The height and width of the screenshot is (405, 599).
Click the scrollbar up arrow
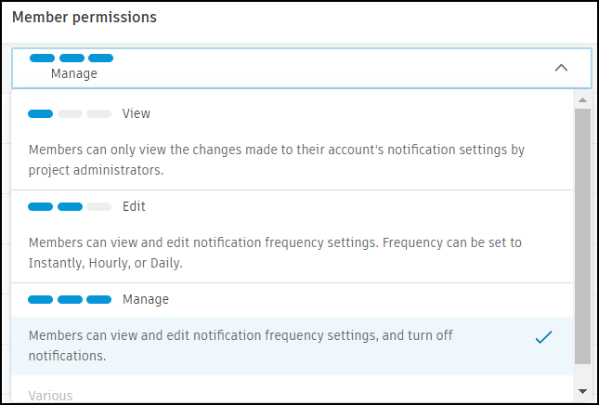(582, 98)
